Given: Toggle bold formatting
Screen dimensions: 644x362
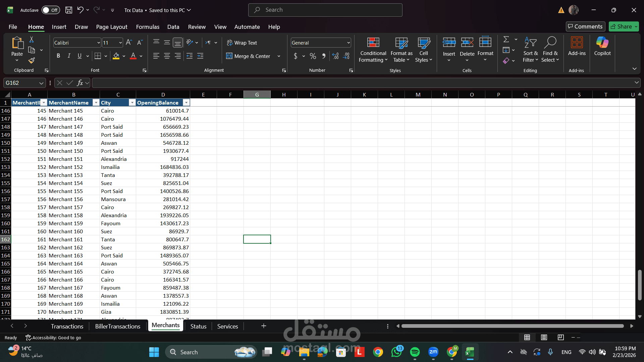Looking at the screenshot, I should 58,56.
